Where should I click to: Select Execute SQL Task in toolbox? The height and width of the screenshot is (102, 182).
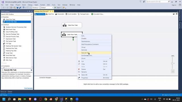[x=17, y=22]
